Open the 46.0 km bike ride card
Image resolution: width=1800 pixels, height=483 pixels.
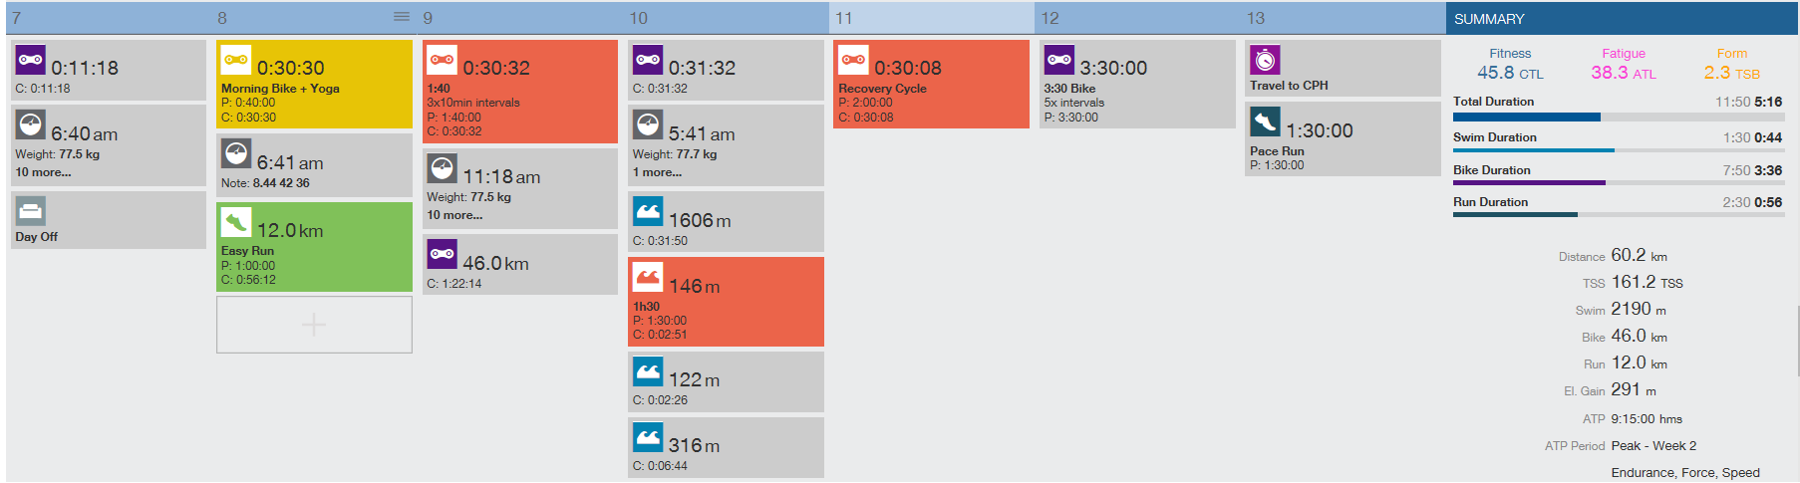coord(519,265)
